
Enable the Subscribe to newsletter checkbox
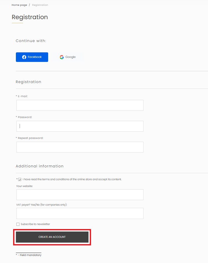[18, 224]
